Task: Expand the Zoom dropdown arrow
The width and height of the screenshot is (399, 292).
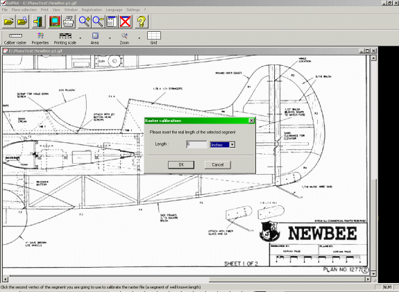Action: (139, 38)
